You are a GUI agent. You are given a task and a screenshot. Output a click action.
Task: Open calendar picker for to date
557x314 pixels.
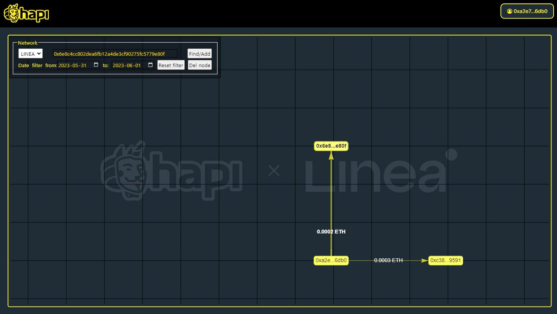pos(150,65)
